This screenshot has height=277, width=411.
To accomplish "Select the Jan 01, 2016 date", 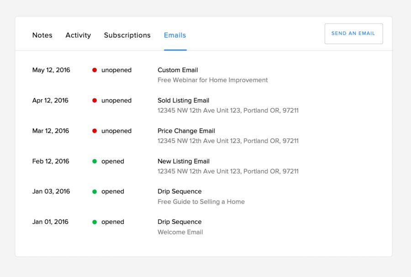I will [50, 222].
